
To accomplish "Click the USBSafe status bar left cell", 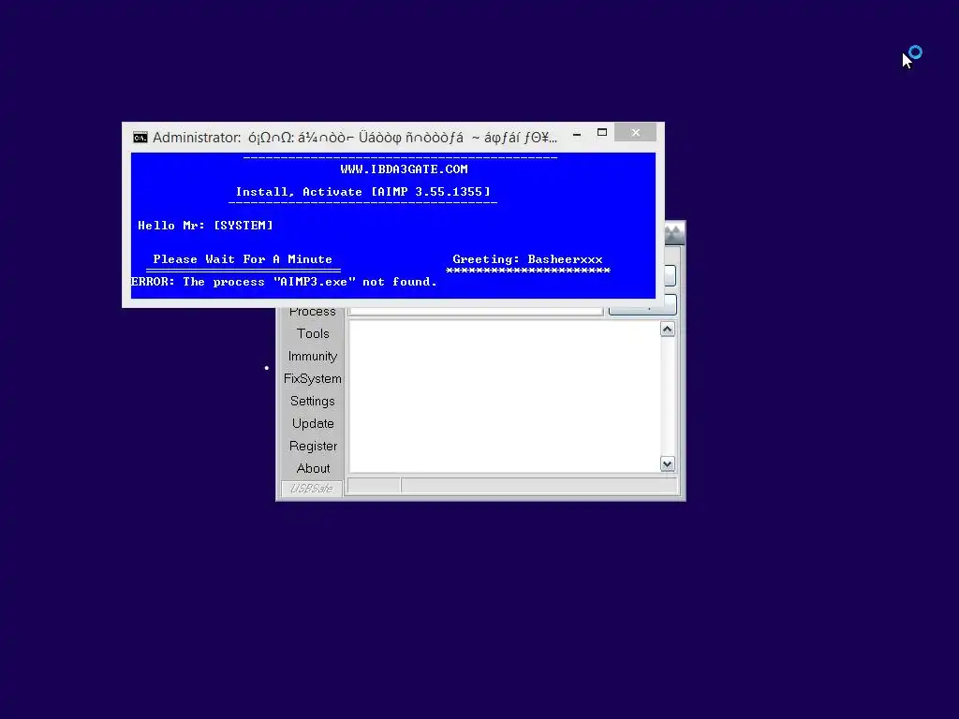I will click(373, 486).
